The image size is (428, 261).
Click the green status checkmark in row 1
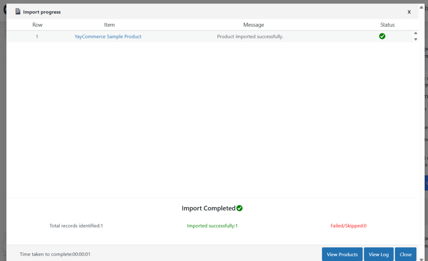click(x=382, y=36)
